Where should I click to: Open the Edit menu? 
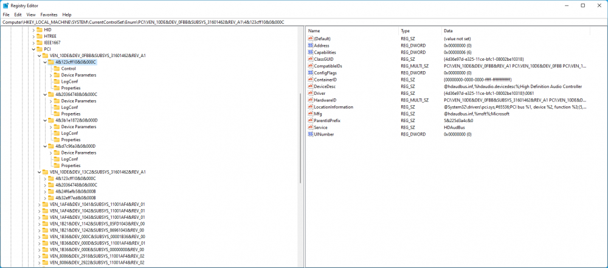18,15
